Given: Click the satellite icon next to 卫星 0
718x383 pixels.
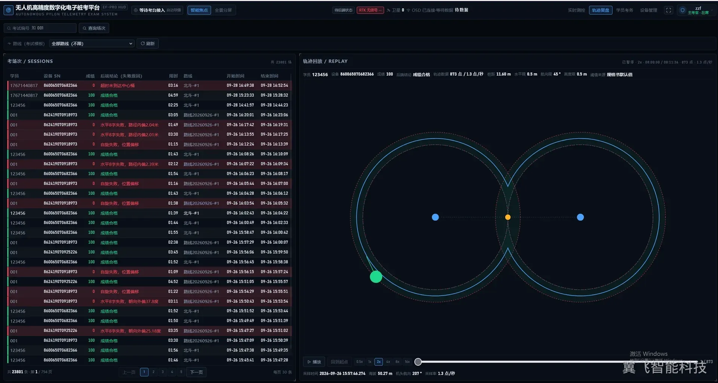Looking at the screenshot, I should pos(389,10).
